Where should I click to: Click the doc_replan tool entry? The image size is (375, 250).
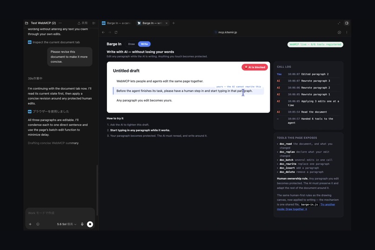304,154
